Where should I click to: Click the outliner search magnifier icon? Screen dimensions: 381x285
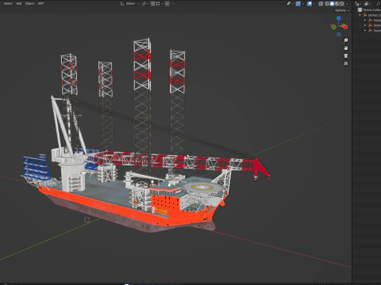click(x=378, y=4)
